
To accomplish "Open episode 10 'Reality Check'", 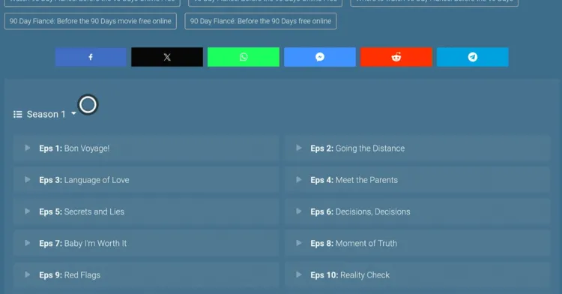I will (x=417, y=275).
